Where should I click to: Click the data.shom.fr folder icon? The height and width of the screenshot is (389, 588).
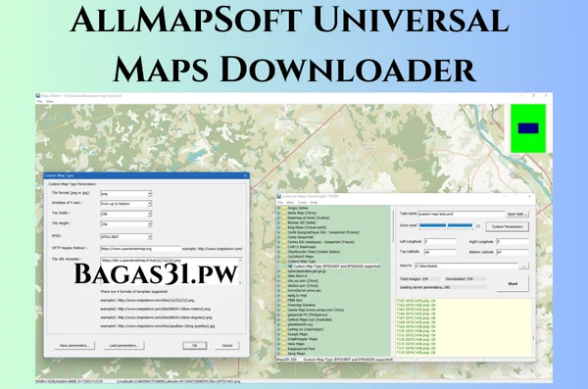point(284,275)
